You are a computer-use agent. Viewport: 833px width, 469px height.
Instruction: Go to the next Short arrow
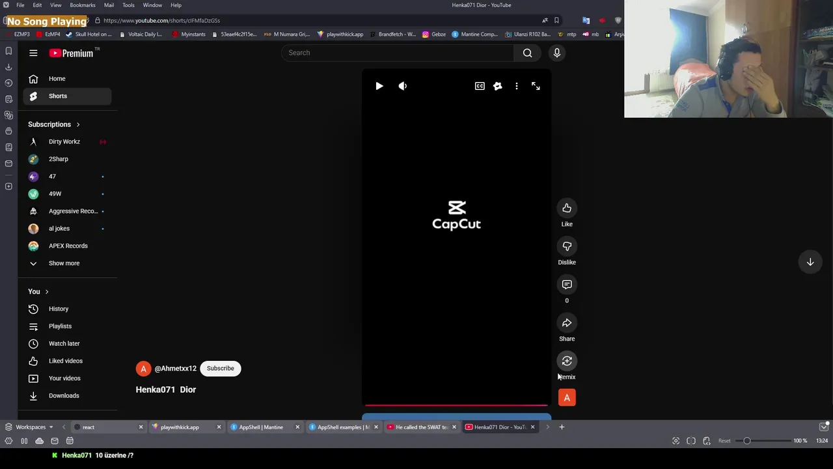tap(810, 262)
